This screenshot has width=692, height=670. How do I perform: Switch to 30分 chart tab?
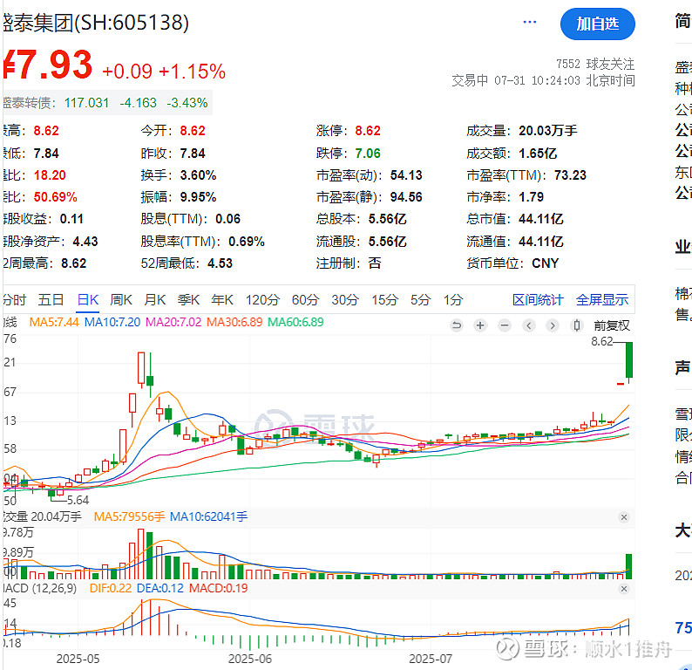point(345,300)
